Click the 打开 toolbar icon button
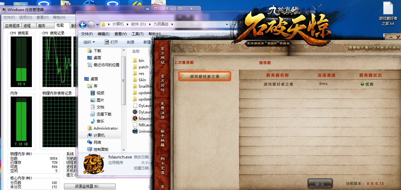This screenshot has width=401, height=190. pos(107,42)
